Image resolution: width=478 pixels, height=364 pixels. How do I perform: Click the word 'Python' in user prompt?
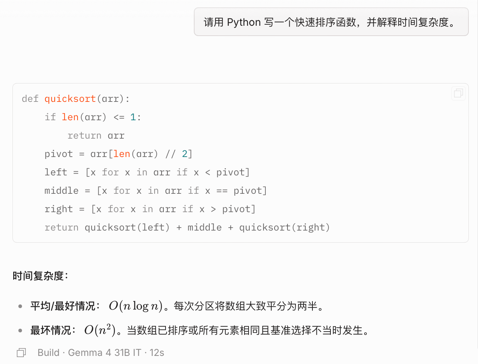[x=244, y=22]
